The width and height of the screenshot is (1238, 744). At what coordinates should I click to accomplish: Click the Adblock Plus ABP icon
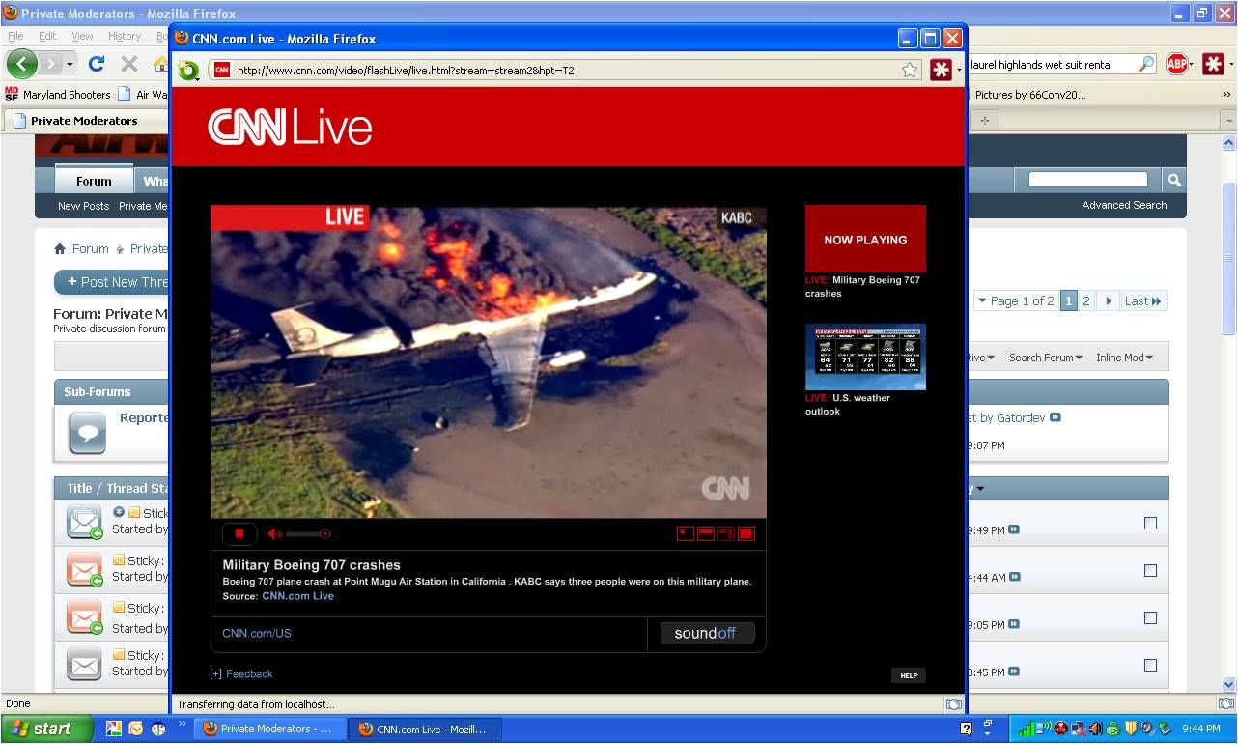(x=1176, y=64)
